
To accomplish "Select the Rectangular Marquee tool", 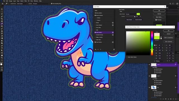I will pos(2,12).
